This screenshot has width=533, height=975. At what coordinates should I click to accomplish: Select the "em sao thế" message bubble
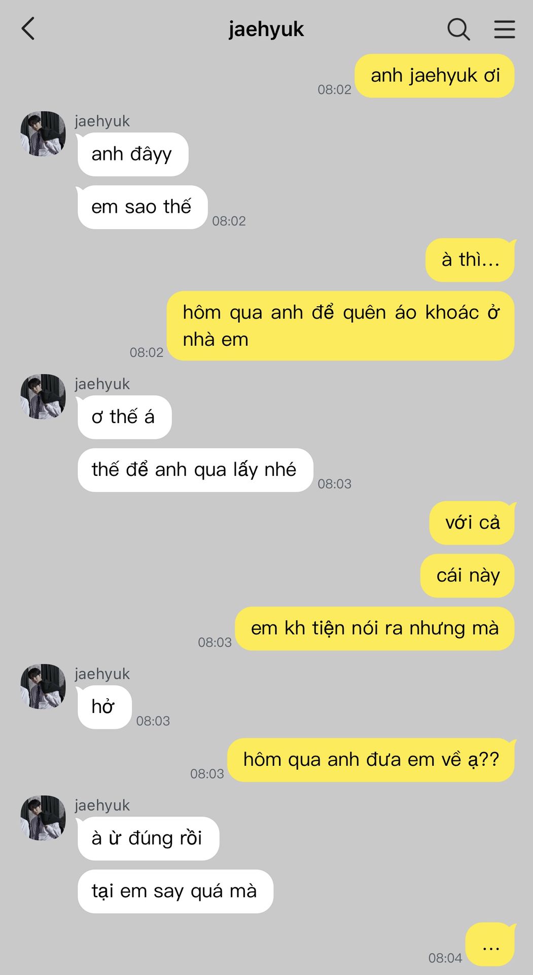(x=141, y=207)
